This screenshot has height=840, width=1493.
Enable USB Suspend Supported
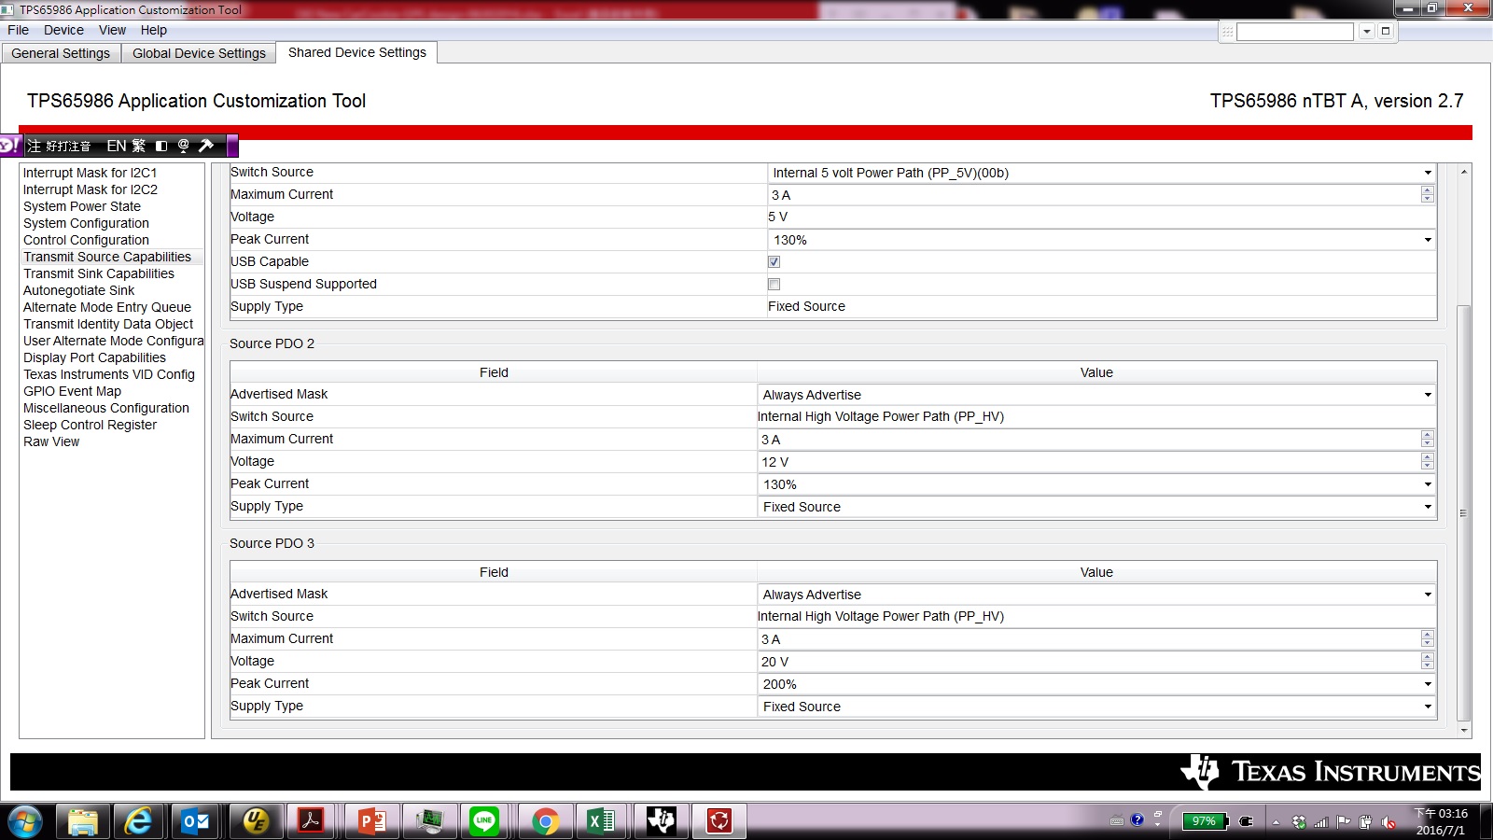(x=774, y=284)
